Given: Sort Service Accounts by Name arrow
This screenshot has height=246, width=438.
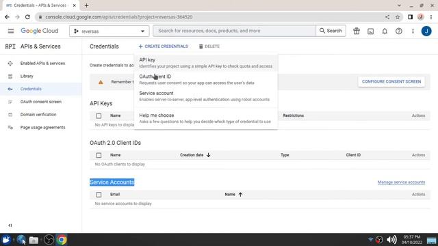Looking at the screenshot, I should (x=240, y=194).
